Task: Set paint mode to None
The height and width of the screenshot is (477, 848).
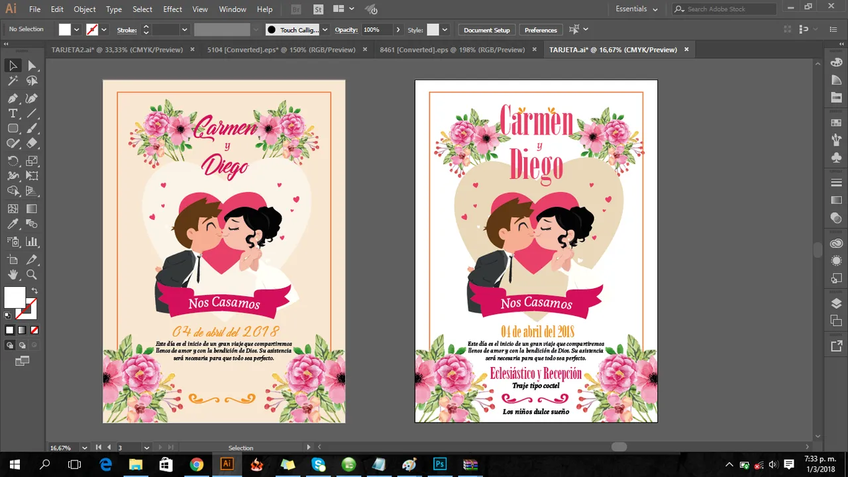Action: (x=34, y=330)
